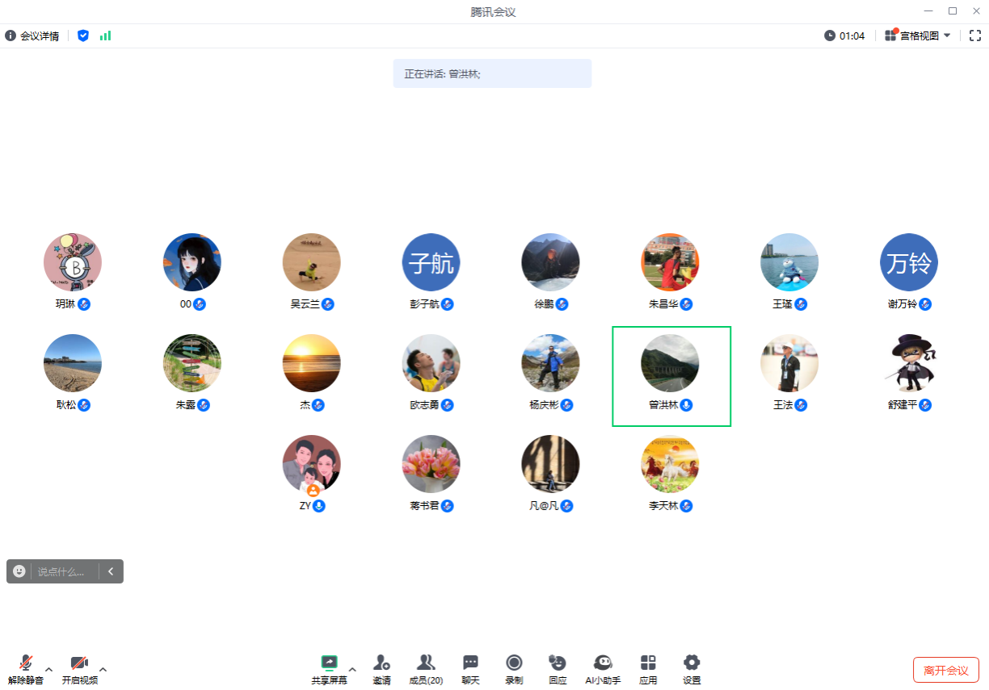Open the 聊天 chat panel
Viewport: 989px width, 690px height.
[470, 663]
